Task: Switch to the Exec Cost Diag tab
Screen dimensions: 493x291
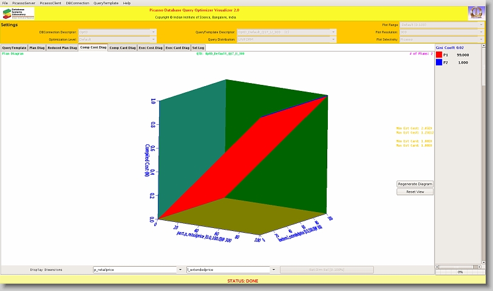Action: coord(150,47)
